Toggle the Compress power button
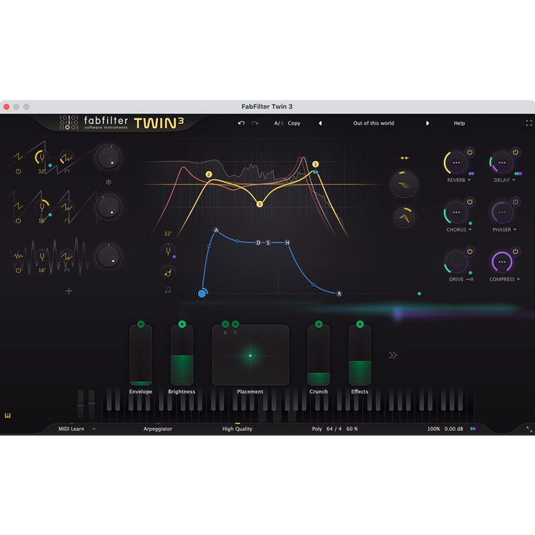The height and width of the screenshot is (535, 535). pyautogui.click(x=516, y=251)
